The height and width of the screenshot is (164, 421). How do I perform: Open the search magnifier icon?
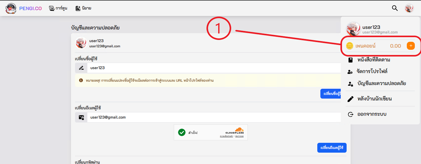tap(395, 8)
